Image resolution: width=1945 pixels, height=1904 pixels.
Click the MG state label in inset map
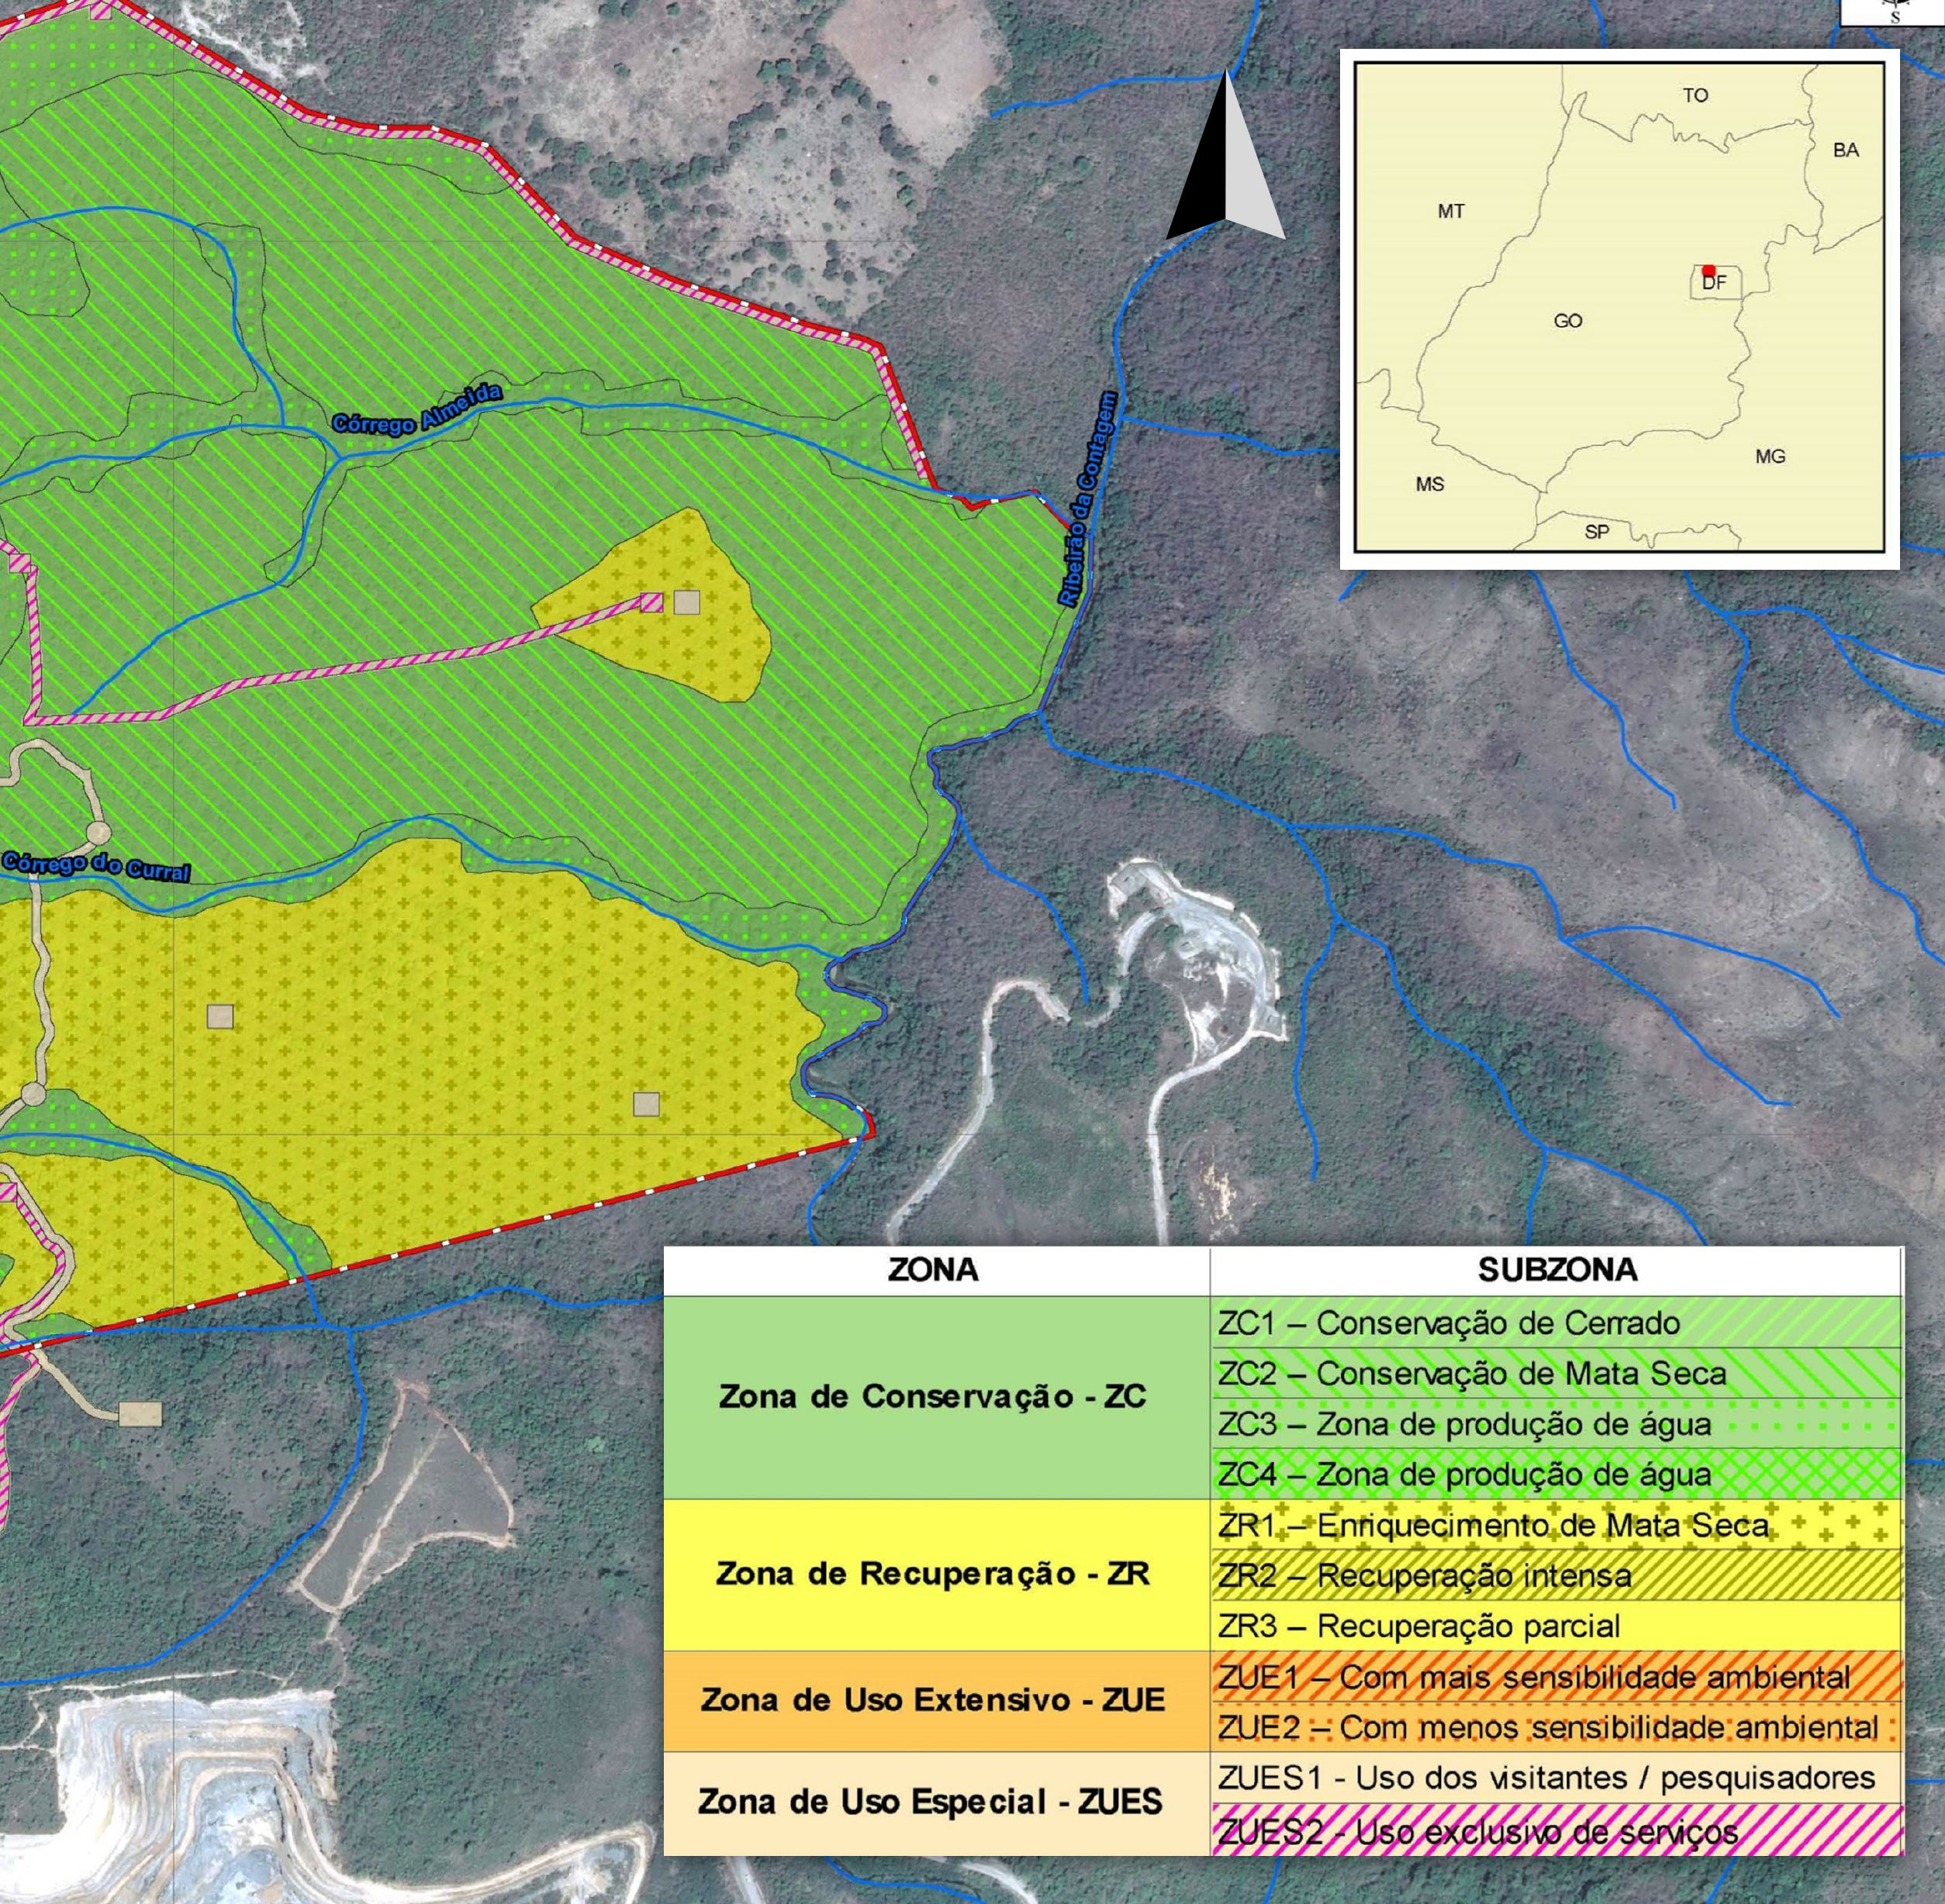pyautogui.click(x=1770, y=456)
